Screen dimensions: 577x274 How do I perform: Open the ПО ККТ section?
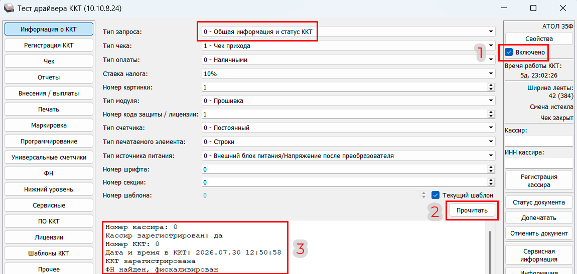[x=49, y=221]
